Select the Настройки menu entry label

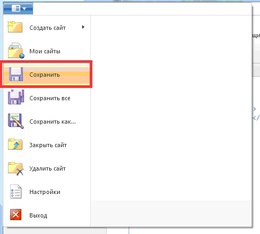[x=45, y=192]
